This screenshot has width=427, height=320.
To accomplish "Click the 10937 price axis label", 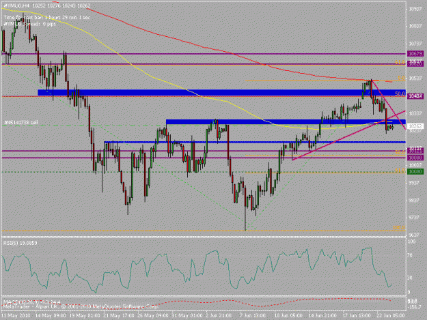I will 415,9.
